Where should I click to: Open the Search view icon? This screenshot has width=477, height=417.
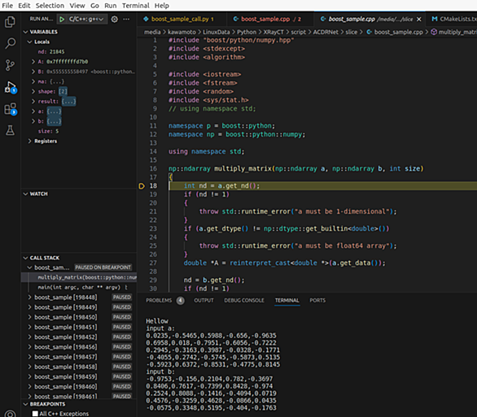(10, 43)
